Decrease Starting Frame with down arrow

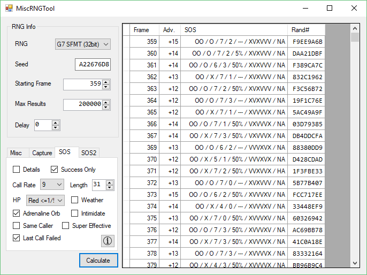click(106, 87)
